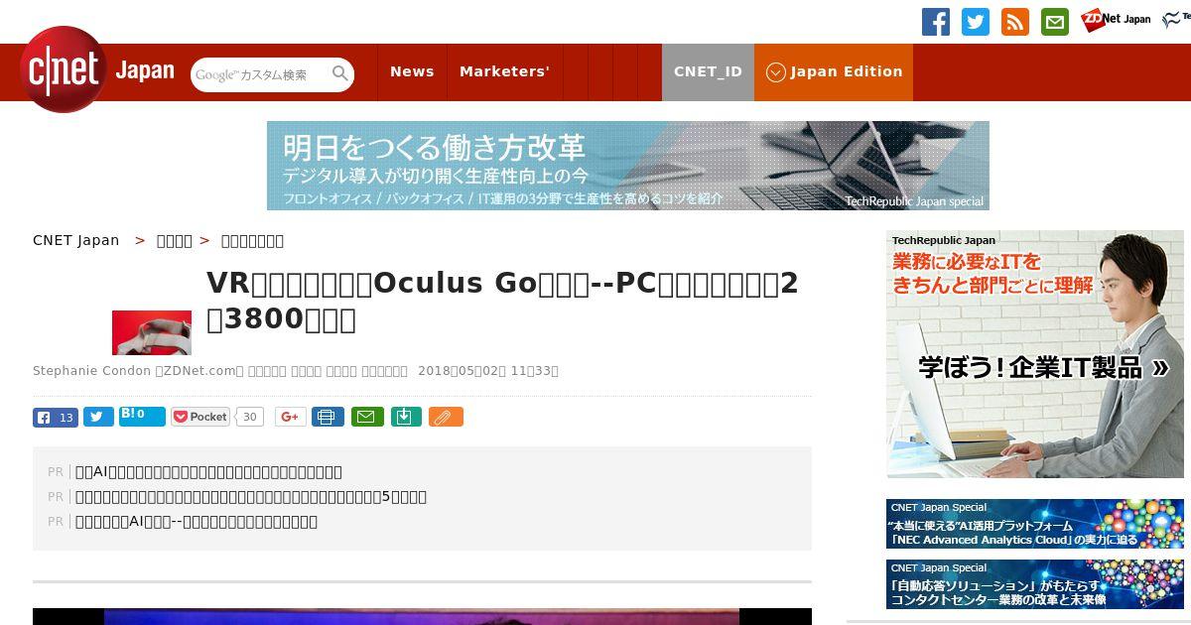This screenshot has width=1191, height=625.
Task: Open the TechRepublic Japan enterprise IT ad
Action: [x=1035, y=354]
